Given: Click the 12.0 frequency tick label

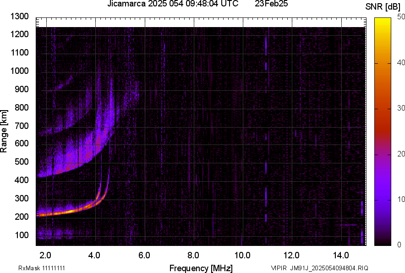Looking at the screenshot, I should point(291,256).
